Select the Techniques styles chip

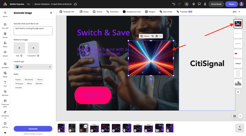pos(19,84)
